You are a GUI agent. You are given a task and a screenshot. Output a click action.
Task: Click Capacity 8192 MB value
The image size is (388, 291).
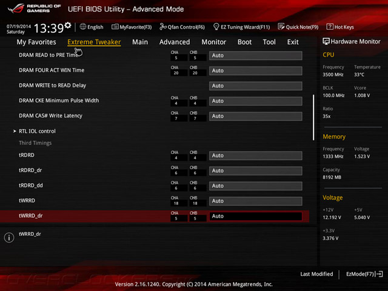(332, 177)
